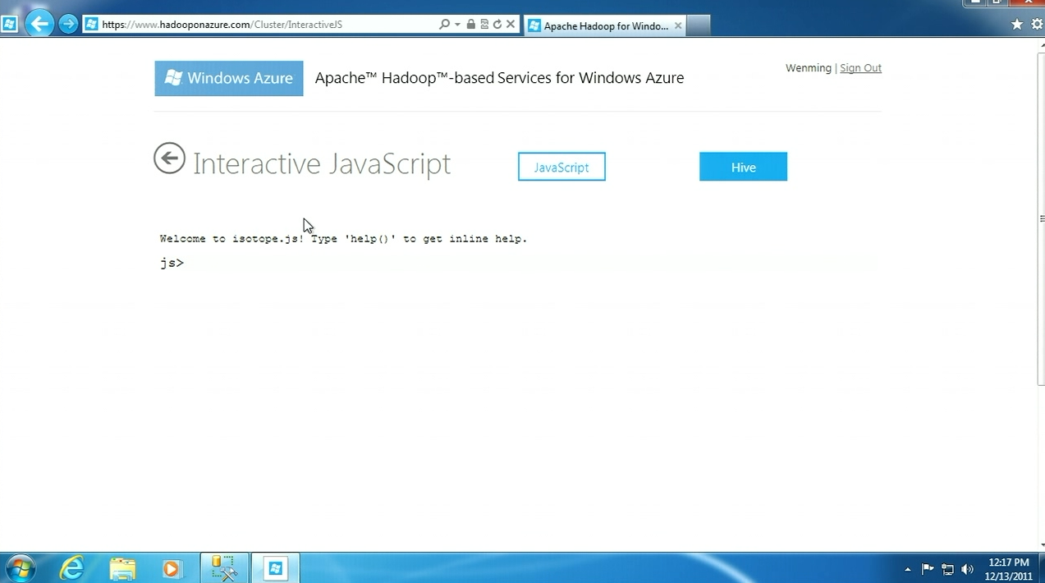
Task: View the security lock icon in address bar
Action: tap(470, 25)
